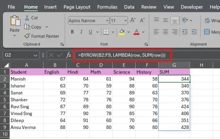
Task: Open Clipboard dialog launcher
Action: (x=62, y=45)
